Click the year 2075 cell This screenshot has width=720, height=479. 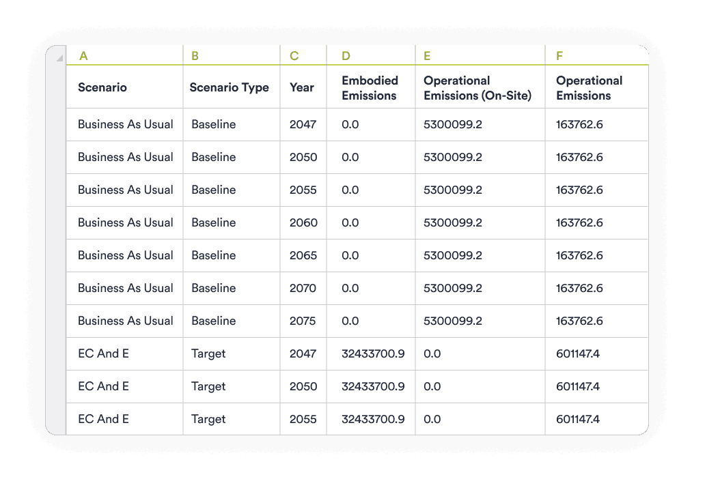pos(303,321)
